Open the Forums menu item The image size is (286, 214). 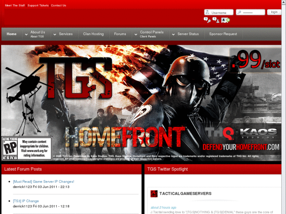coord(120,34)
